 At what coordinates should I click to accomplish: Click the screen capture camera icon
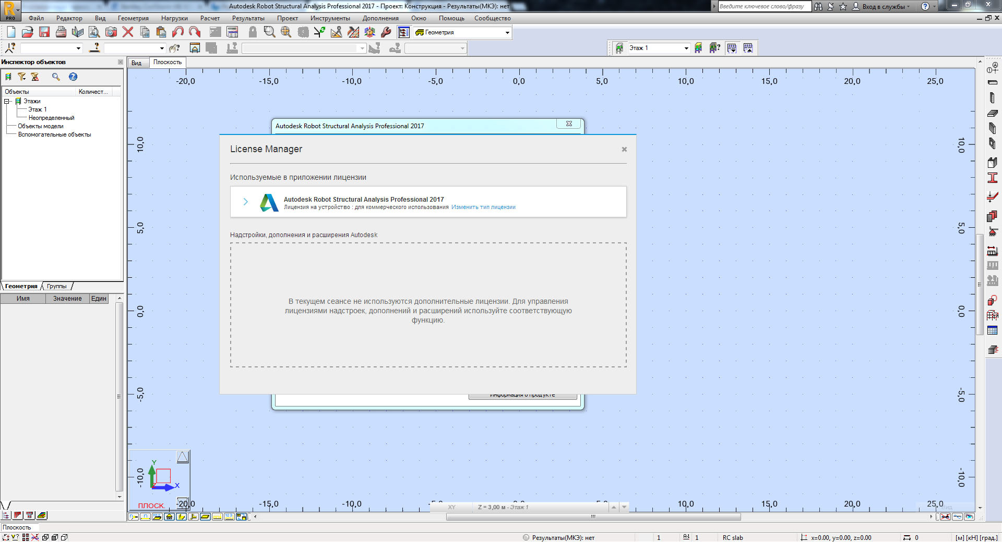tap(111, 32)
